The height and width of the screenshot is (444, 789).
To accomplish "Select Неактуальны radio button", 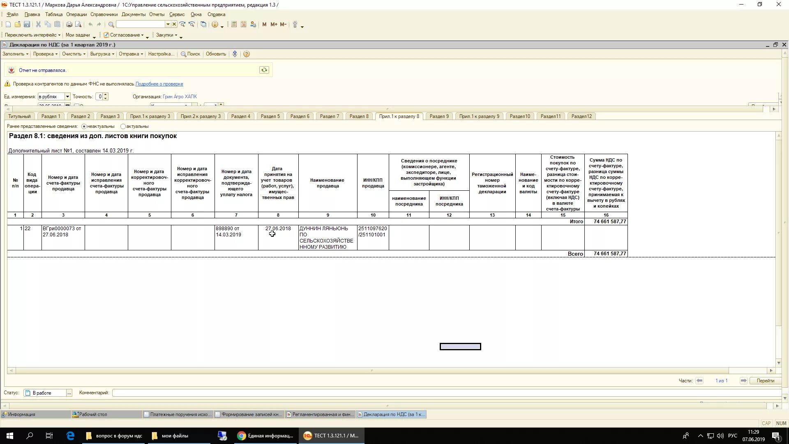I will coord(83,126).
